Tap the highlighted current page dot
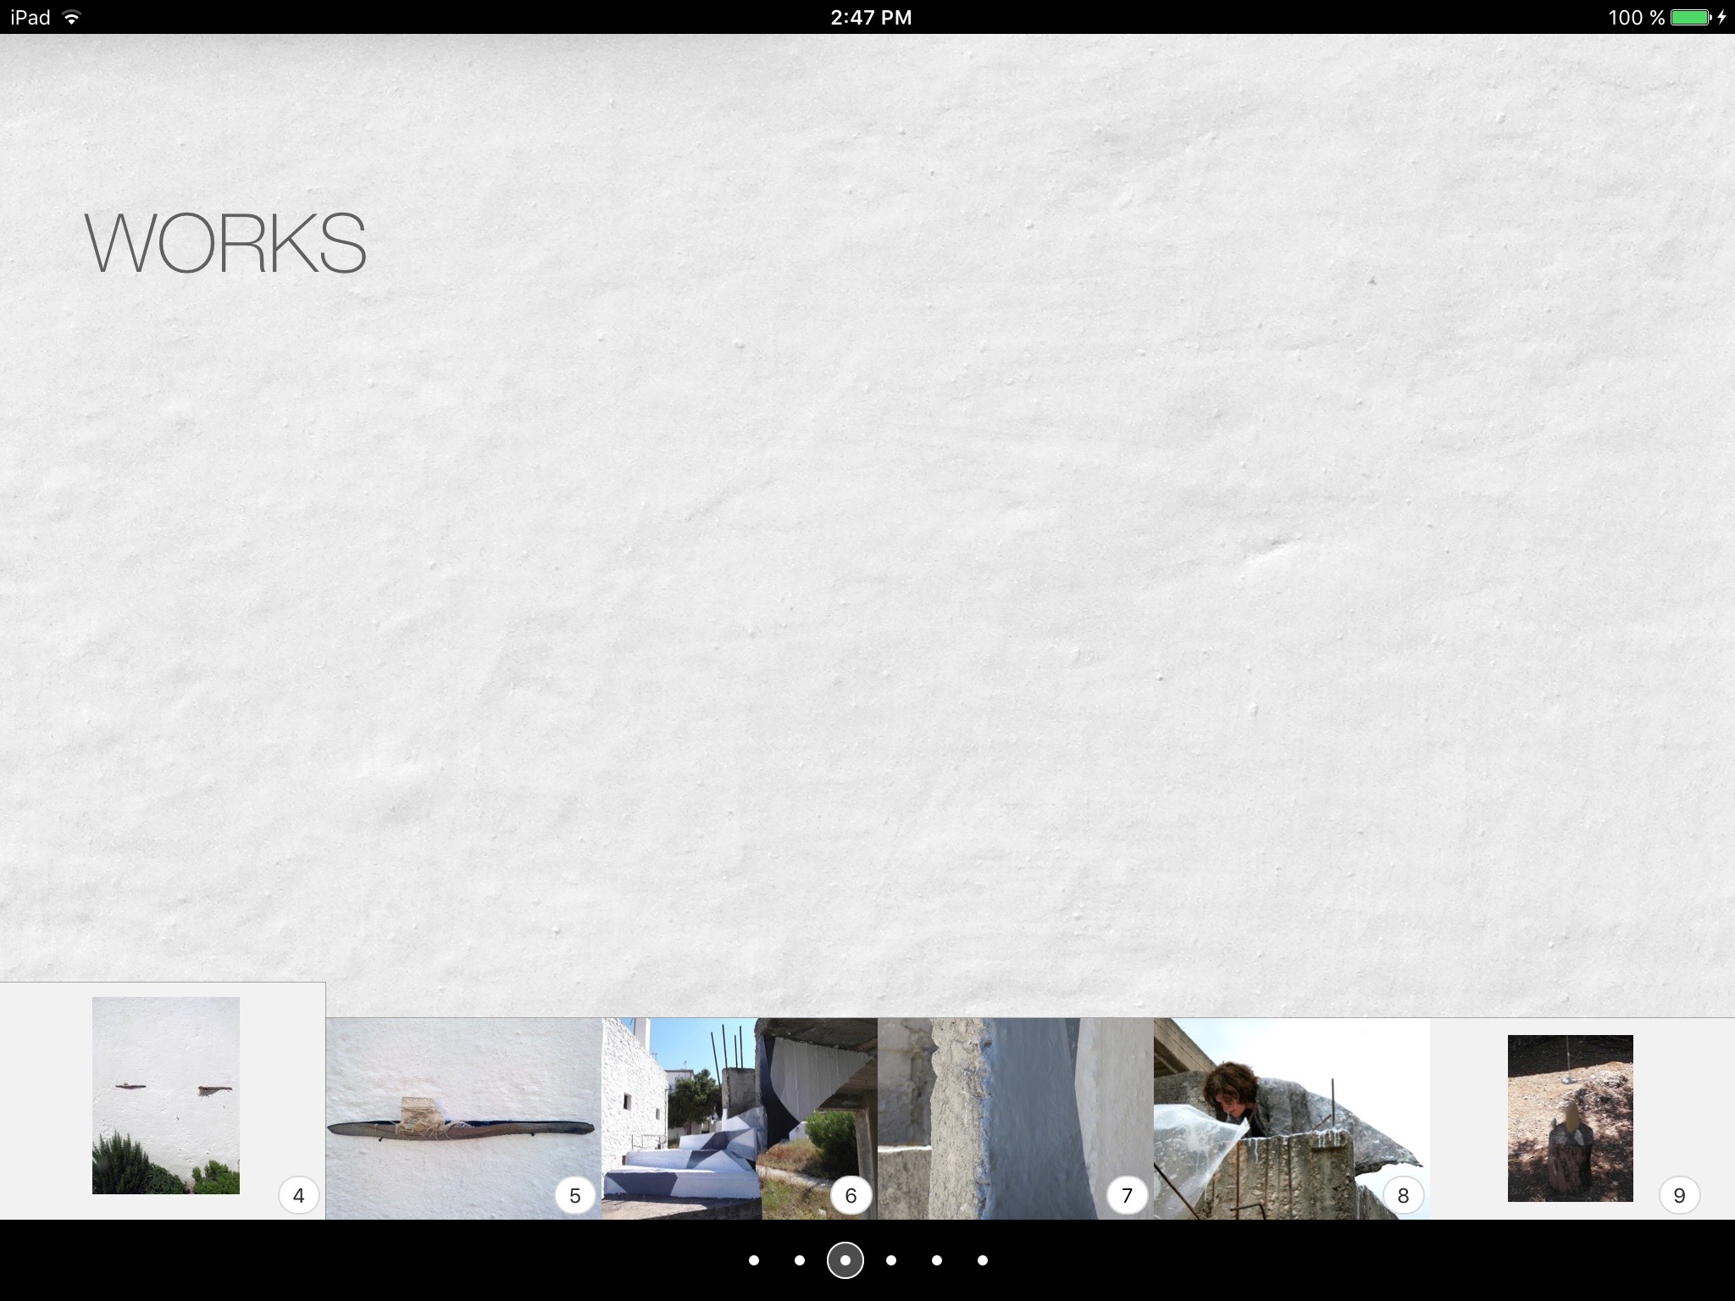 click(845, 1260)
